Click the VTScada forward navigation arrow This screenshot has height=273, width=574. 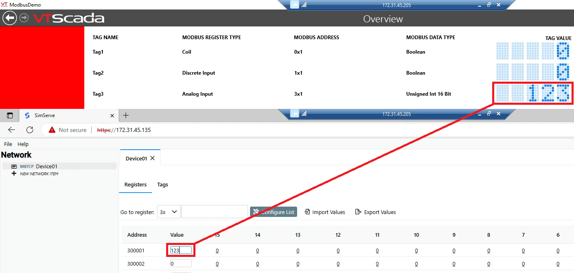tap(24, 18)
